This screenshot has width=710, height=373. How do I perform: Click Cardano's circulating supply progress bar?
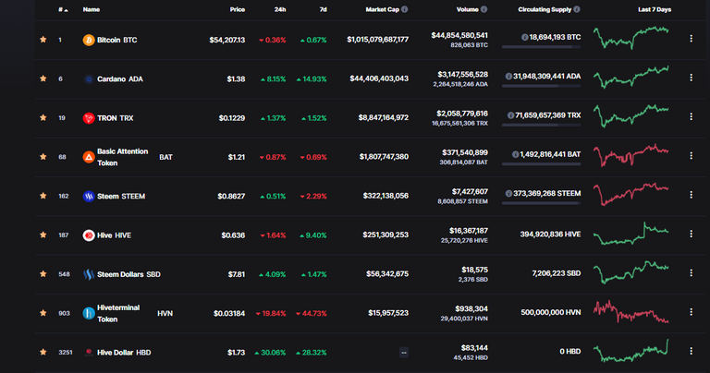click(541, 86)
